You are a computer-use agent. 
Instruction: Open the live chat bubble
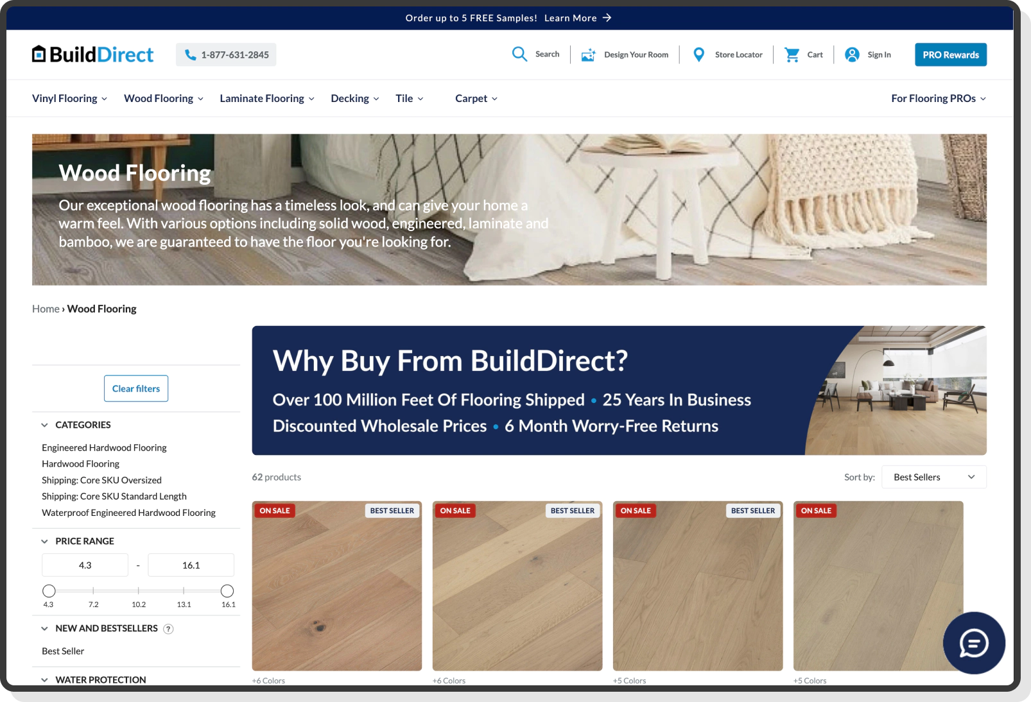point(973,643)
